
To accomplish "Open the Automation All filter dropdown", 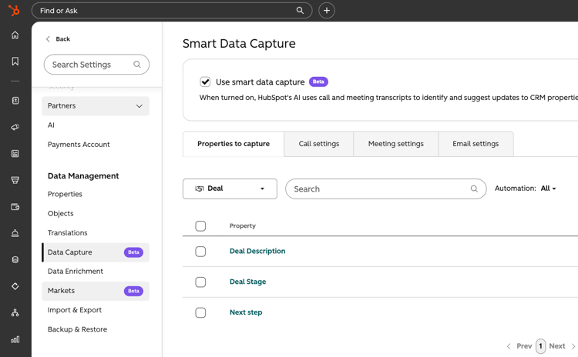I will tap(548, 189).
